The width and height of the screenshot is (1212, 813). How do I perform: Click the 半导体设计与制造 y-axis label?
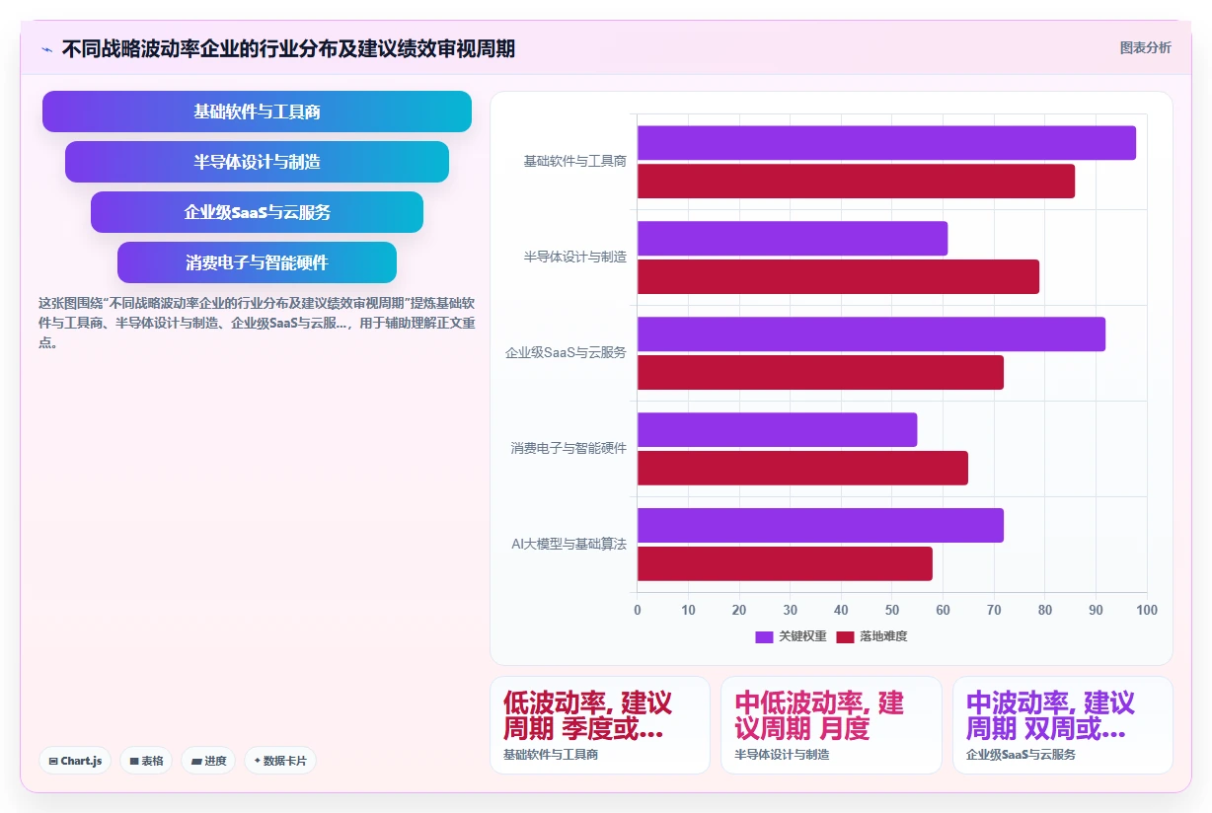click(575, 258)
